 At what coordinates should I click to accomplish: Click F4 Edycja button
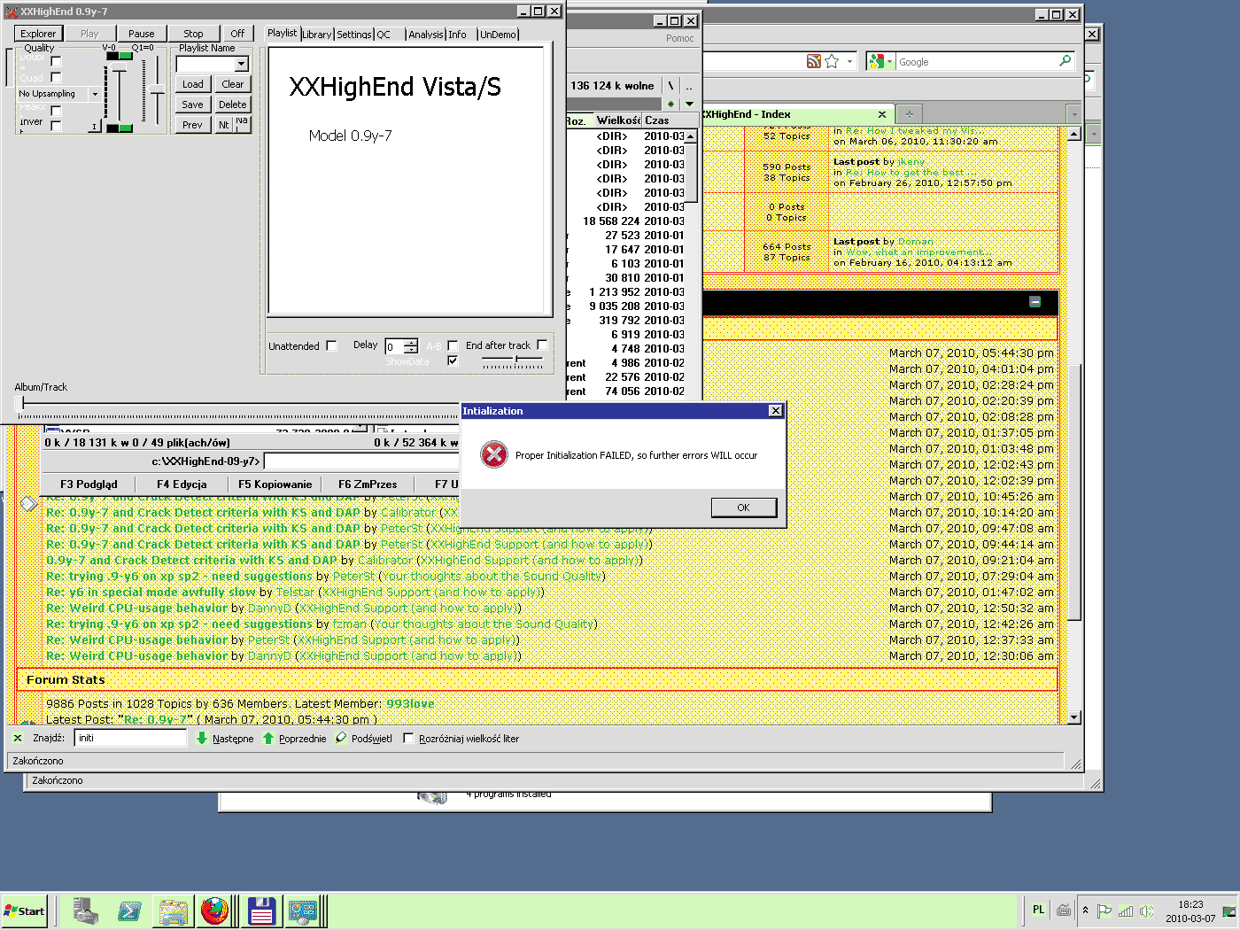pos(182,484)
